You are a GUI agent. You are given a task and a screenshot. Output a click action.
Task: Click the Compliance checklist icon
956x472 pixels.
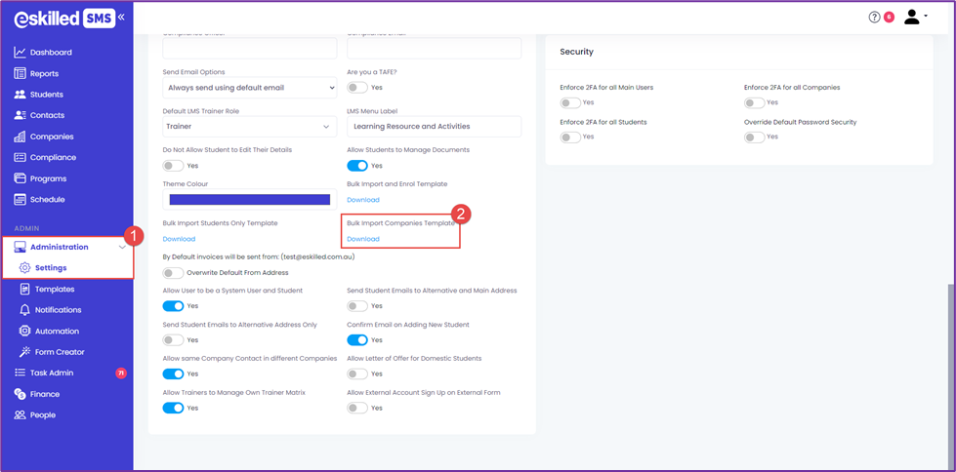[20, 157]
